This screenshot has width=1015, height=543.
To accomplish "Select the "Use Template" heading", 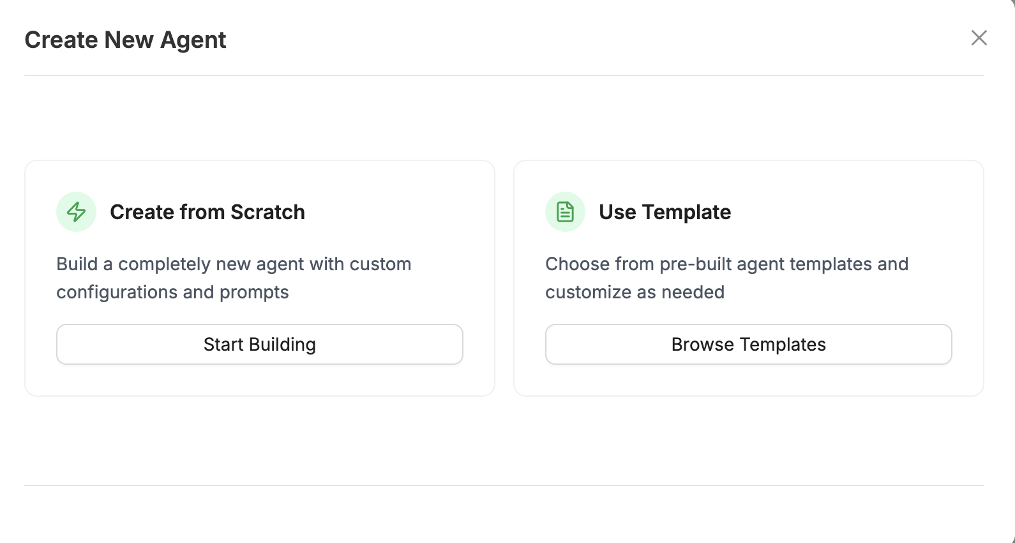I will (665, 212).
